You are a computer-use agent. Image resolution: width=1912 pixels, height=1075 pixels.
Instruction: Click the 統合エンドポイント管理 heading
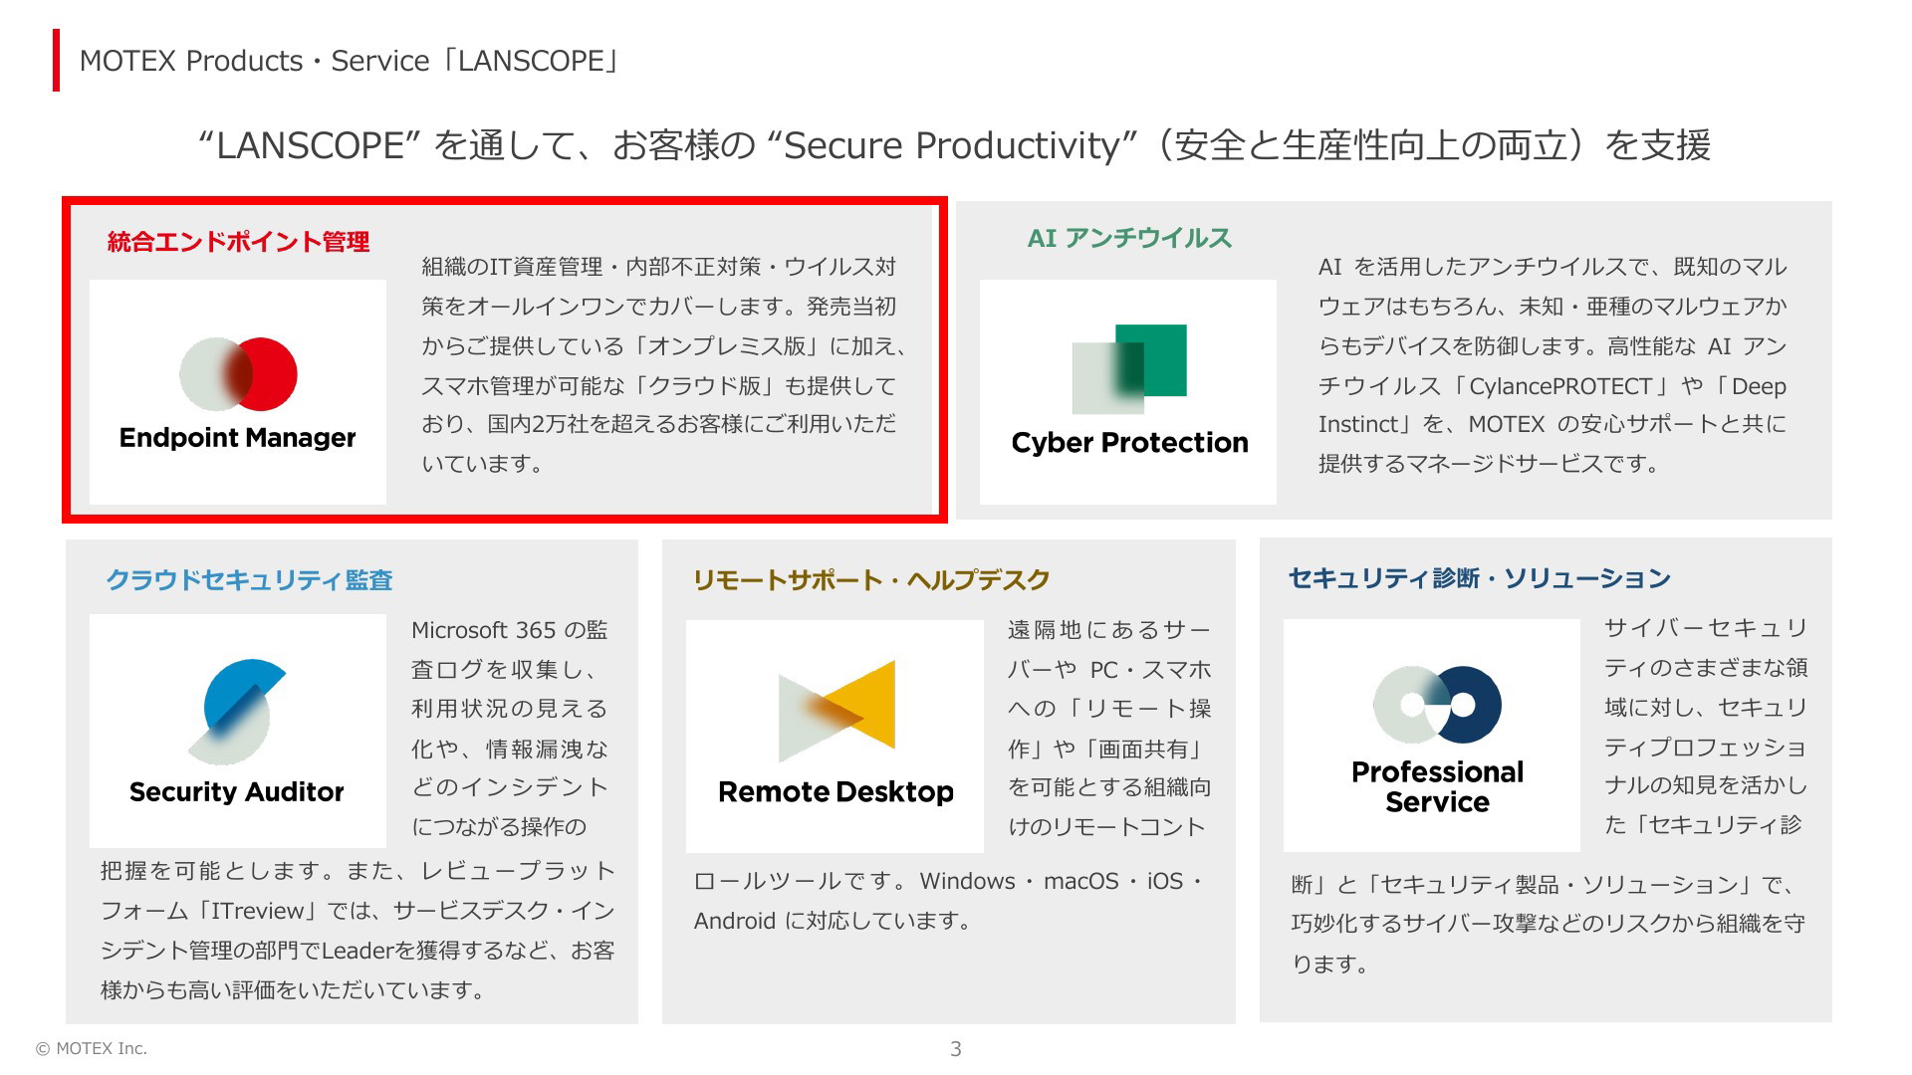coord(239,242)
